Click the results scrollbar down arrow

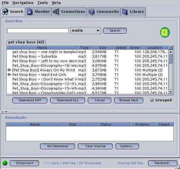pyautogui.click(x=170, y=92)
